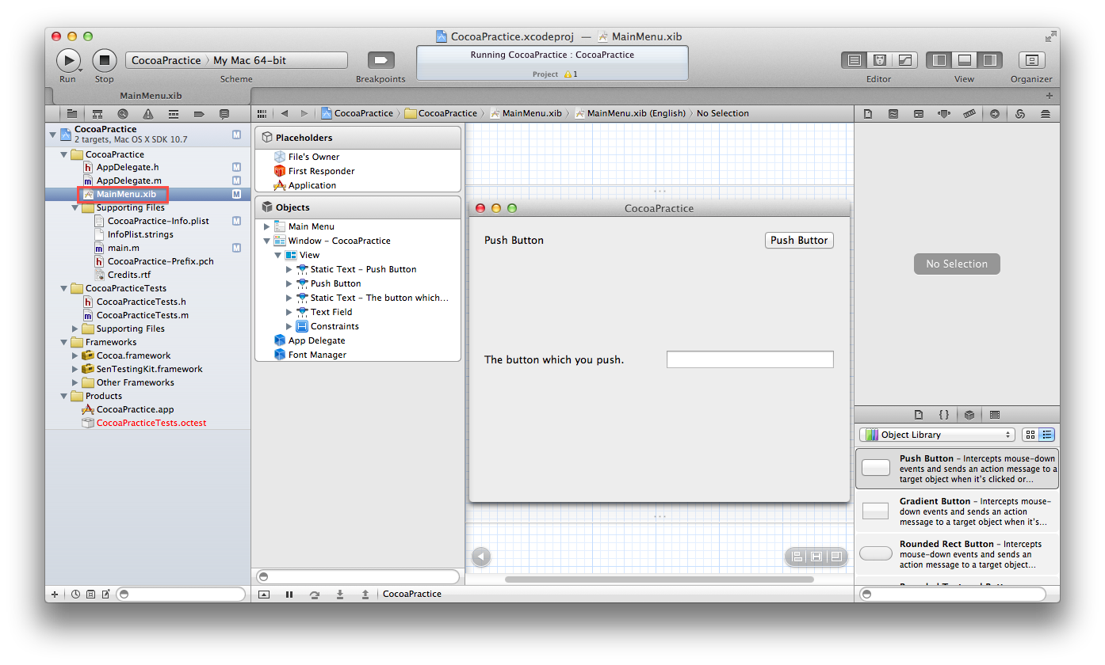Click the Push Button in canvas window
This screenshot has width=1105, height=665.
[799, 240]
